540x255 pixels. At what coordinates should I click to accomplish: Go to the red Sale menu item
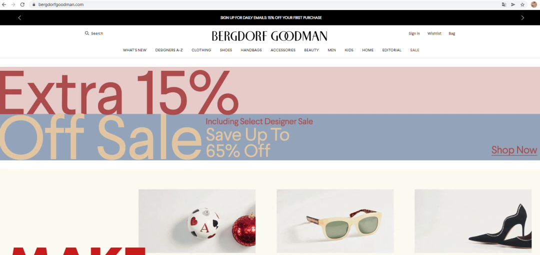pyautogui.click(x=414, y=50)
